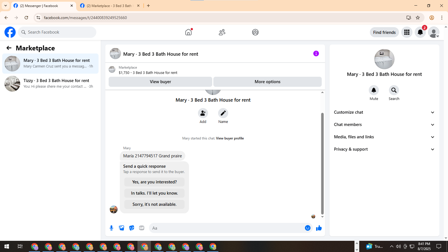
Task: Open the taskbar clock showing 8:41 PM
Action: coord(424,246)
